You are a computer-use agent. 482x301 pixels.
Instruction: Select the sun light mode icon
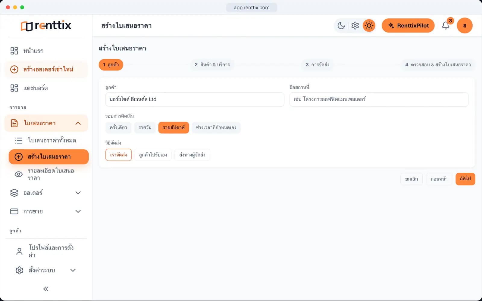pyautogui.click(x=369, y=26)
